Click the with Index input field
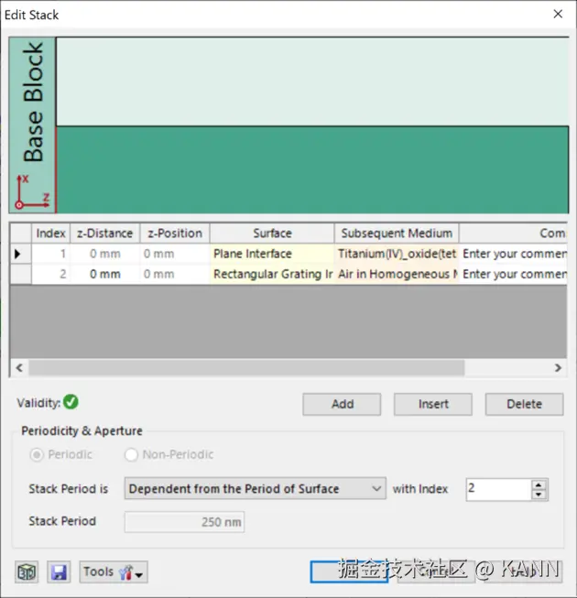Screen dimensions: 577x598 [x=498, y=489]
